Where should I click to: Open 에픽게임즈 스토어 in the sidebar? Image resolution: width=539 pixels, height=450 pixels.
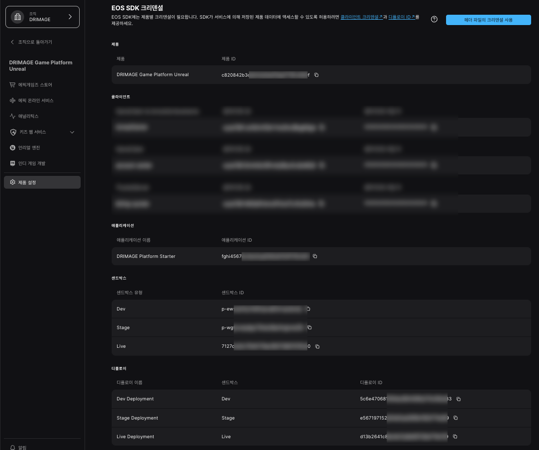click(35, 85)
